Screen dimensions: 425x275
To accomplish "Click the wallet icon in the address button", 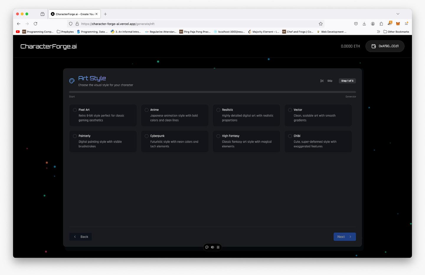I will (x=374, y=46).
